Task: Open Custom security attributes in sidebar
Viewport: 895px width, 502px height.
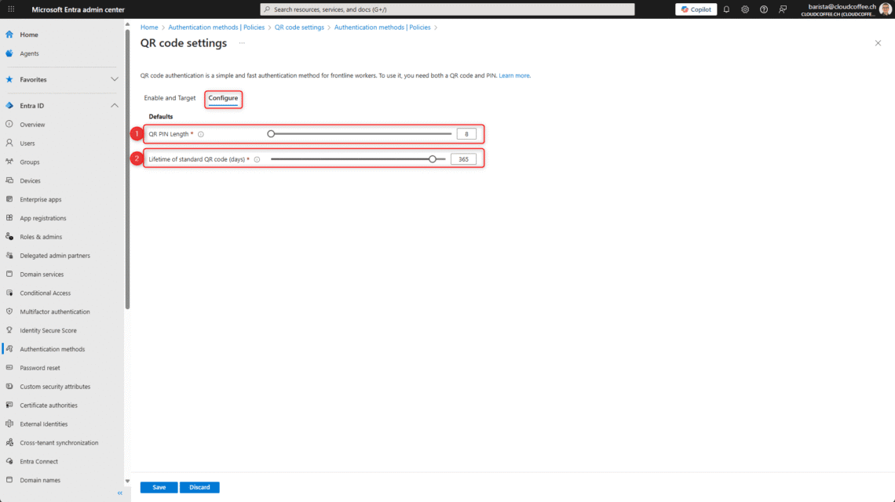Action: (55, 387)
